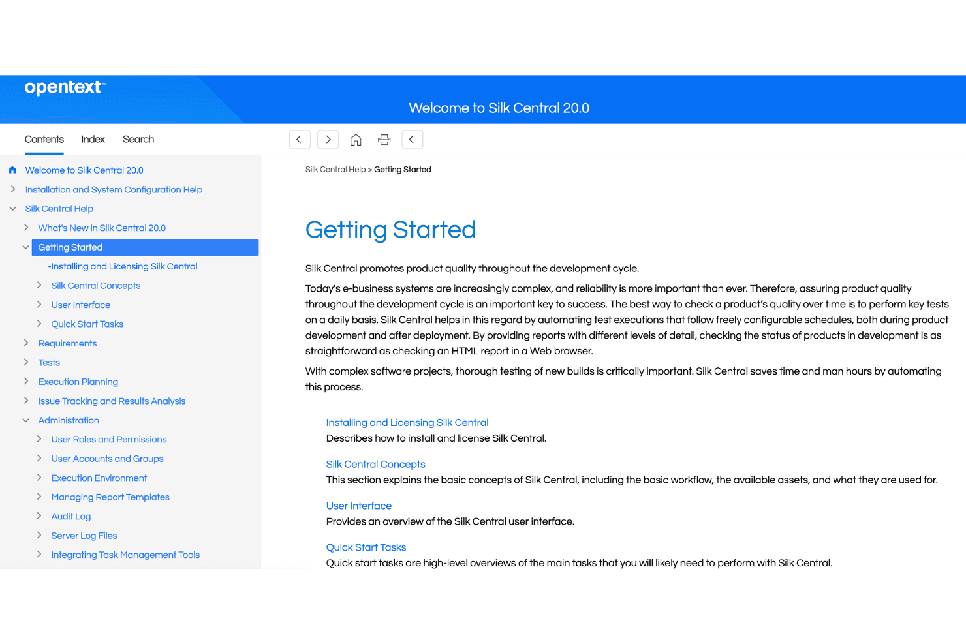Select Installing and Licensing Silk Central in the contents tree
Screen dimensions: 966x644
(x=123, y=266)
